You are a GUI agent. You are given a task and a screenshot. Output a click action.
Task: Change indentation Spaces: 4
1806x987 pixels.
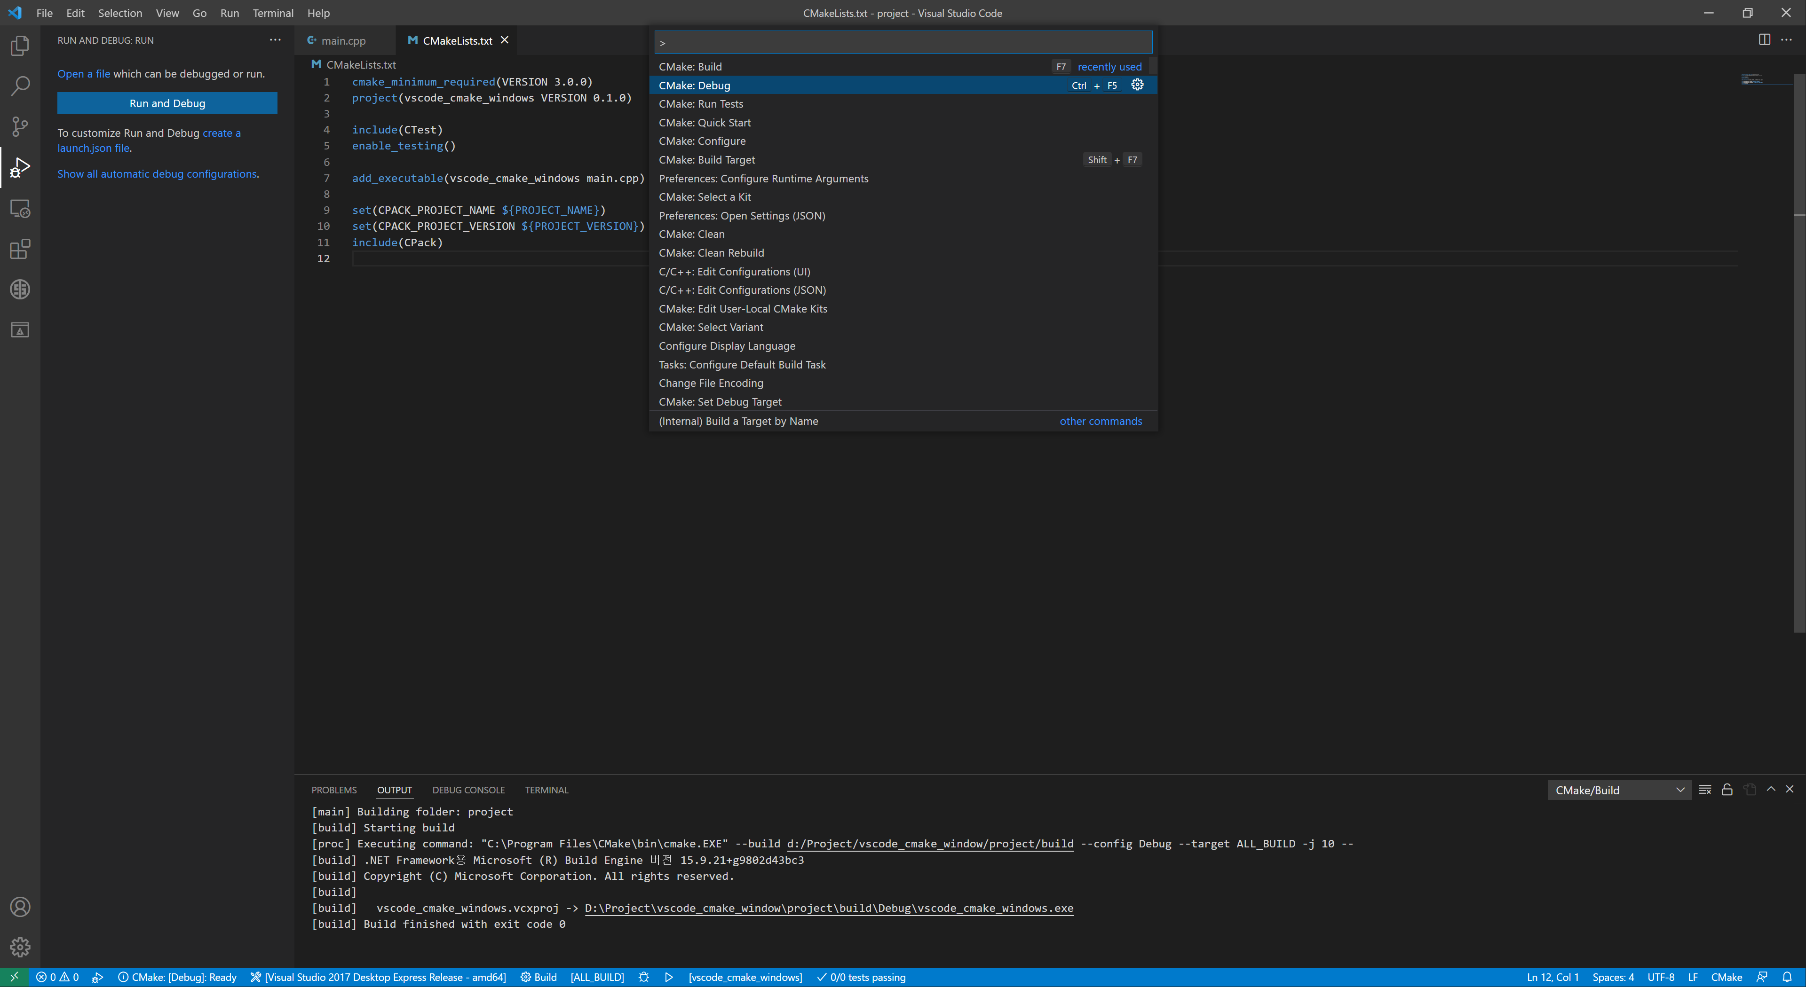pyautogui.click(x=1613, y=977)
